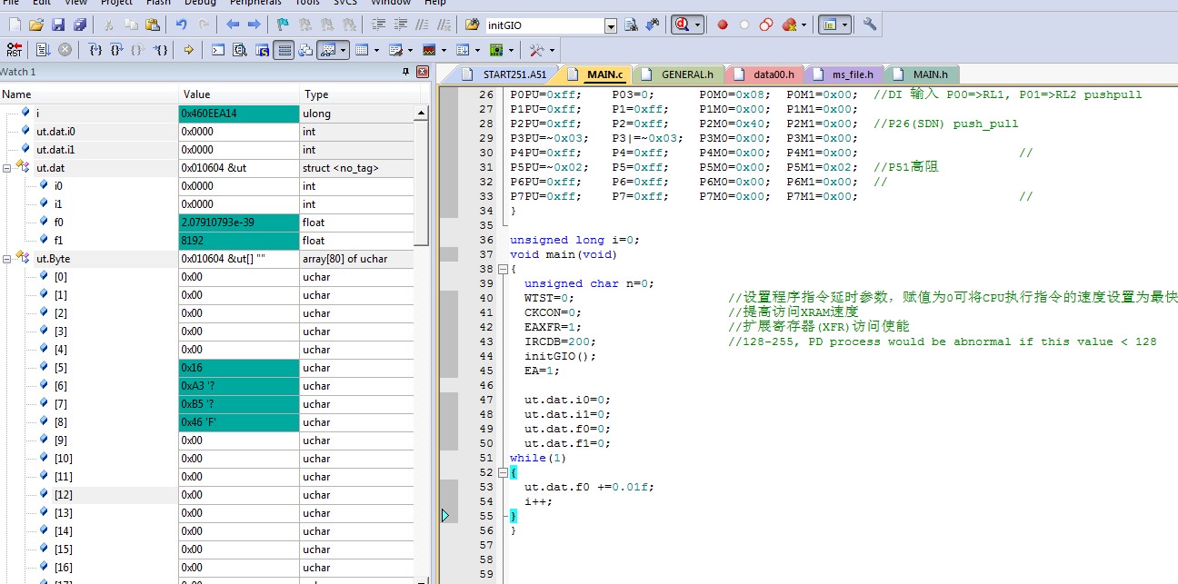The height and width of the screenshot is (584, 1178).
Task: Open window layout dropdown button
Action: 844,25
